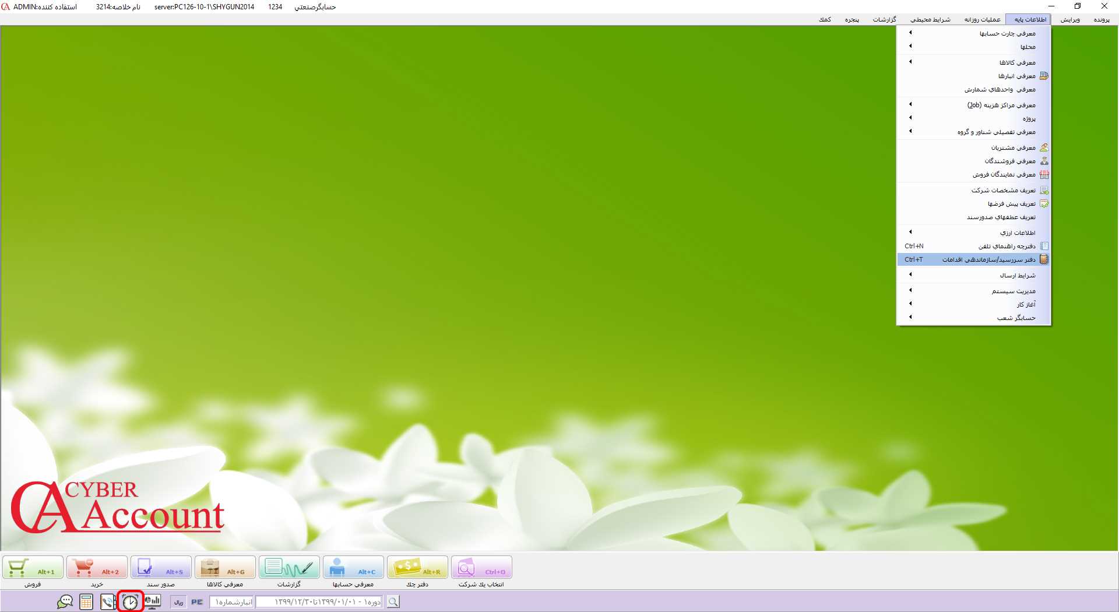Click the alarm clock reminder icon
Image resolution: width=1119 pixels, height=612 pixels.
(130, 602)
